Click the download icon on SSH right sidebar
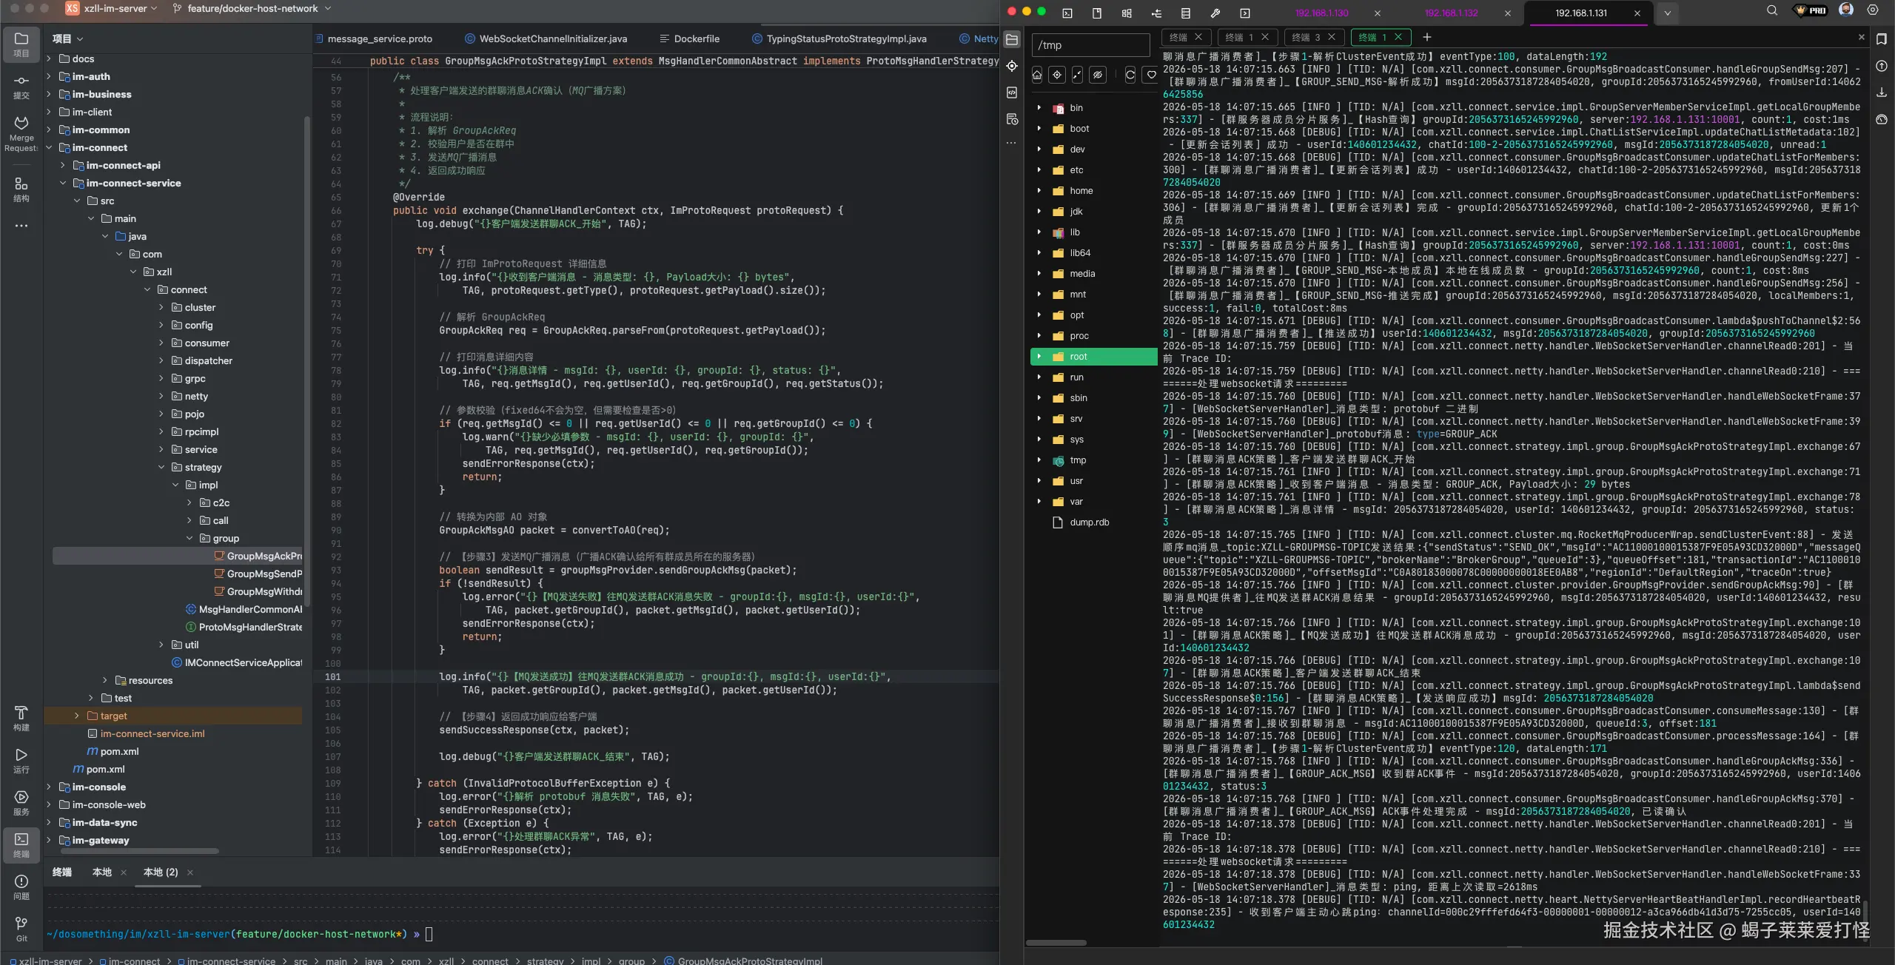 (1882, 93)
